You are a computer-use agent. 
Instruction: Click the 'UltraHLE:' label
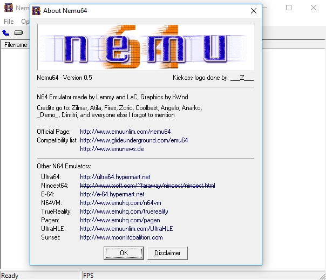53,229
